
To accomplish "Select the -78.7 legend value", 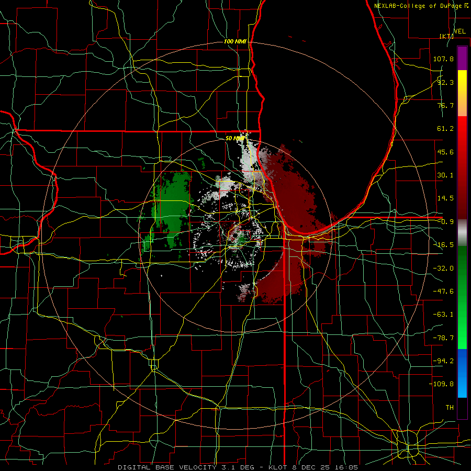I will [443, 338].
